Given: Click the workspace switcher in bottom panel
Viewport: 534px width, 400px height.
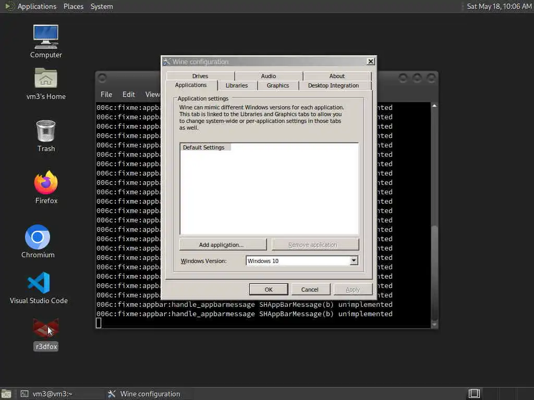Looking at the screenshot, I should (474, 394).
